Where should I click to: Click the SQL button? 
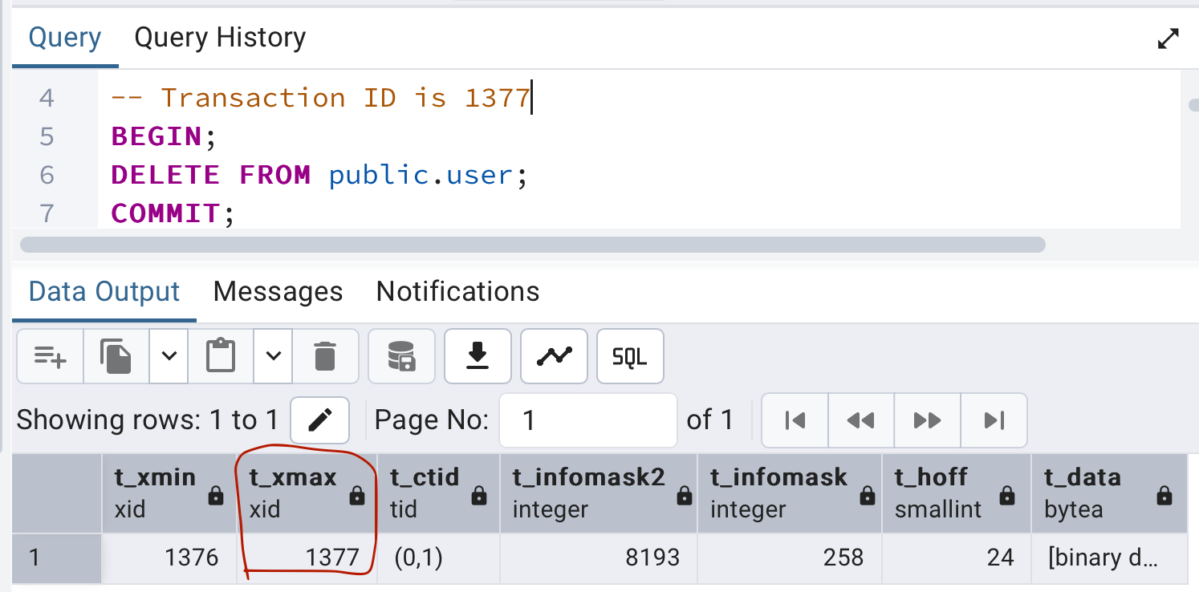pyautogui.click(x=630, y=356)
